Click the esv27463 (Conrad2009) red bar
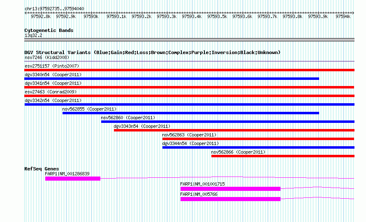This screenshot has width=366, height=222. (189, 96)
